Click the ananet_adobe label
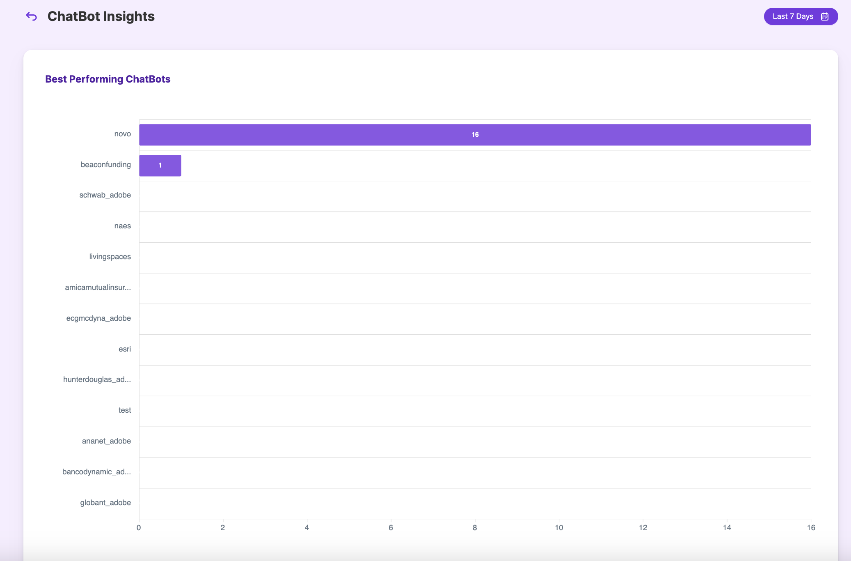Image resolution: width=851 pixels, height=561 pixels. tap(106, 441)
